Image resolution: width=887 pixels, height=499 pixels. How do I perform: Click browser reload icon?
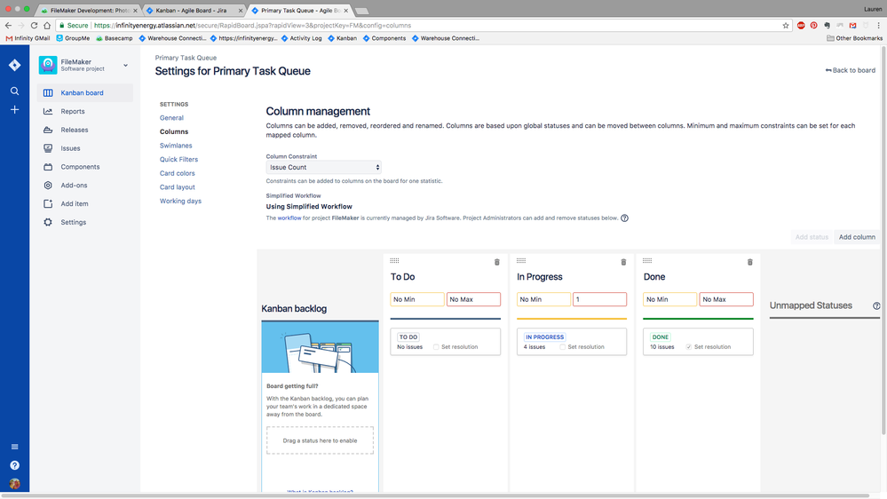(x=34, y=26)
